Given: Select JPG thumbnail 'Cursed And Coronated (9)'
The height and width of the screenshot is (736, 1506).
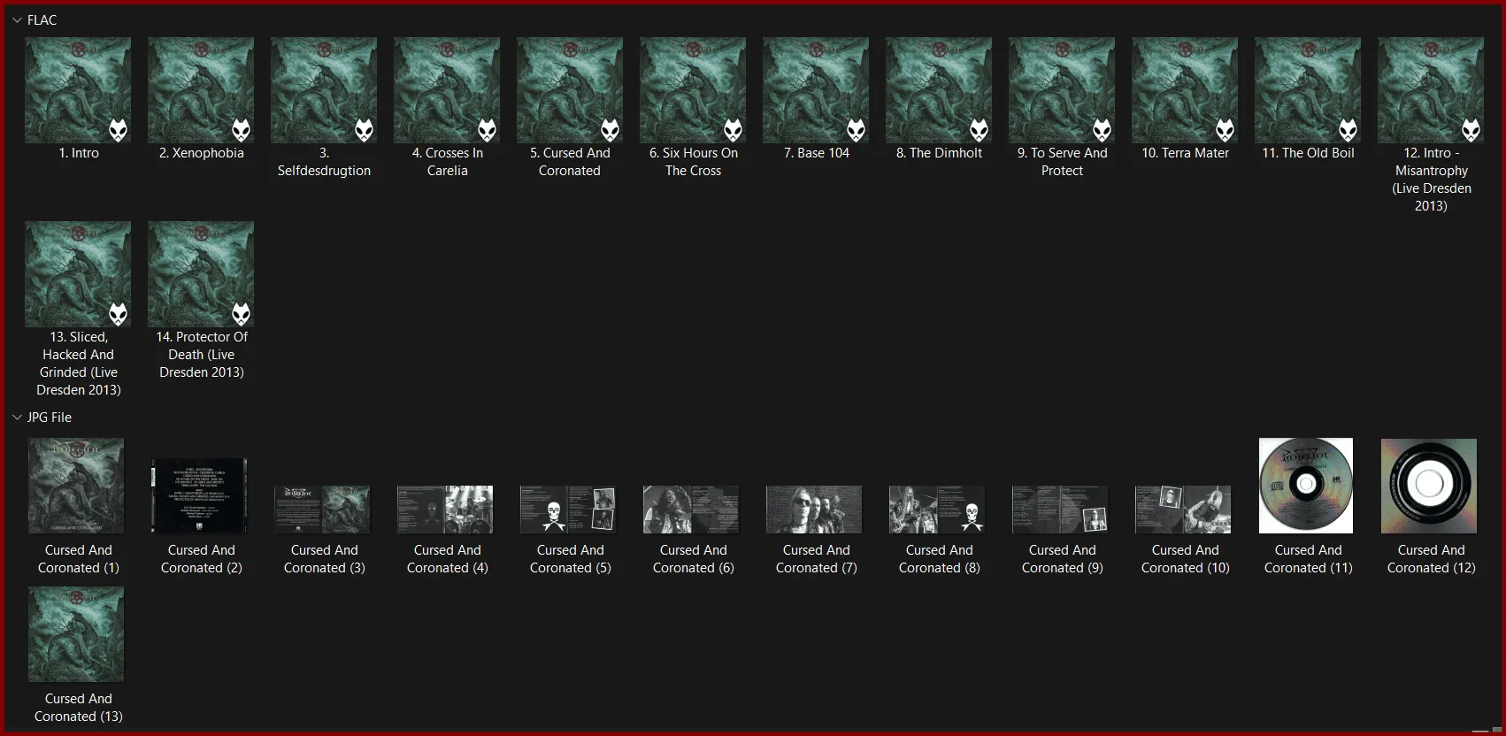Looking at the screenshot, I should (x=1060, y=510).
